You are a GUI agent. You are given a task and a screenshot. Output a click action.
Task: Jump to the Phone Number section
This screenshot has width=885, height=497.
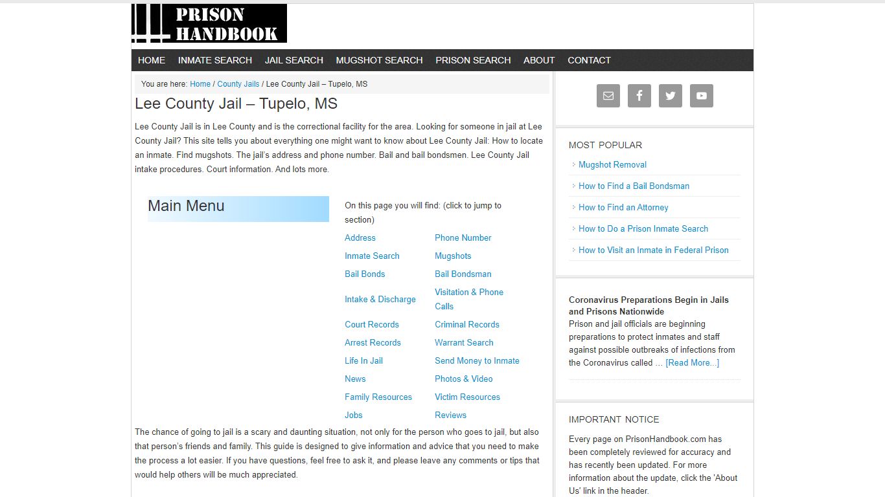point(463,237)
